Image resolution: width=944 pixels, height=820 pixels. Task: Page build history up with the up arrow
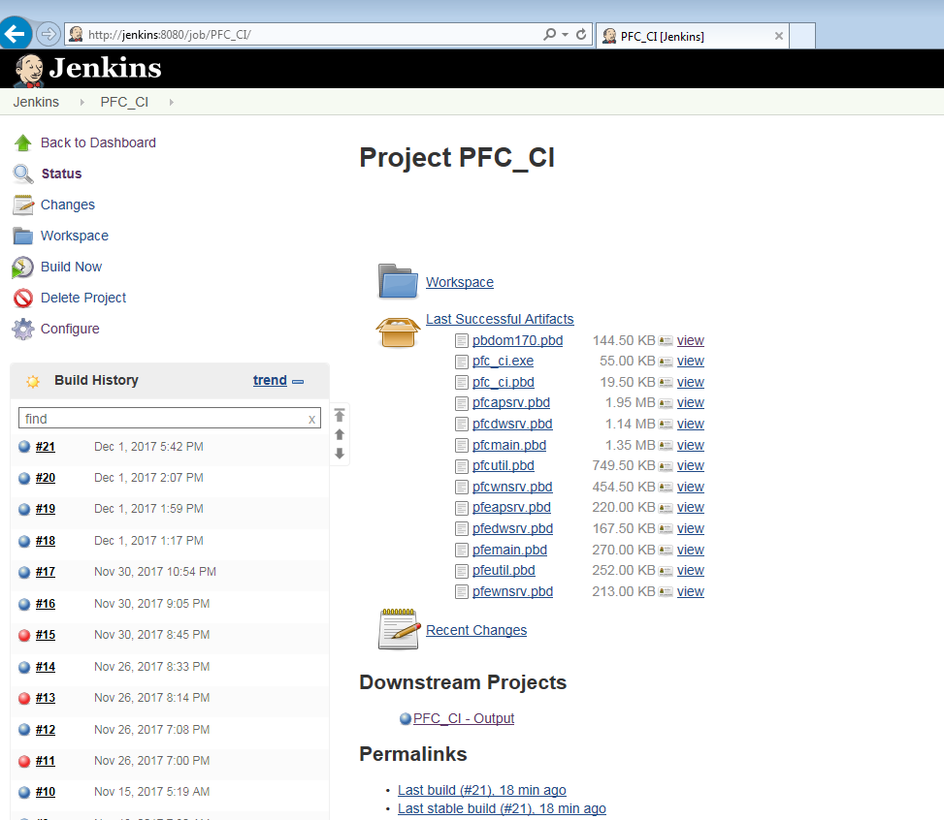coord(340,434)
